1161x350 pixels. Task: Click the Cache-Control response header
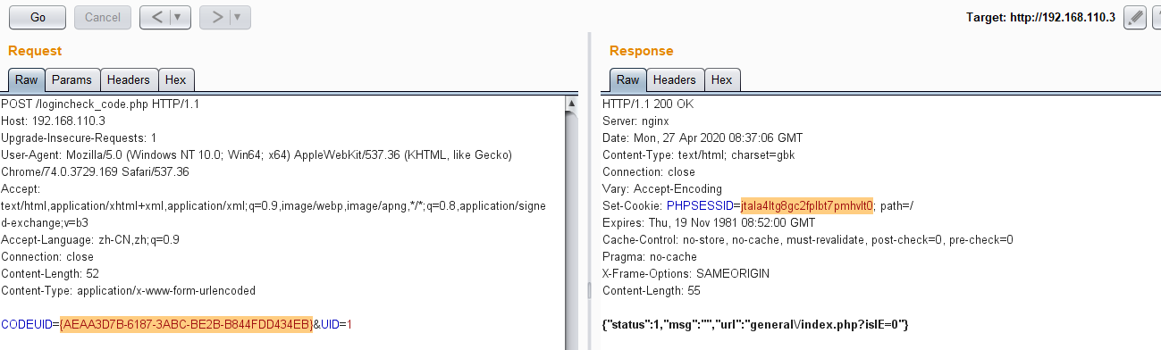point(808,240)
